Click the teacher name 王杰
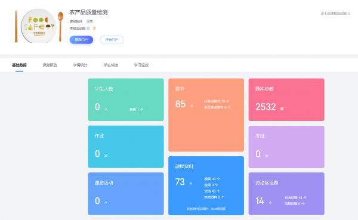Image resolution: width=358 pixels, height=220 pixels. click(89, 21)
